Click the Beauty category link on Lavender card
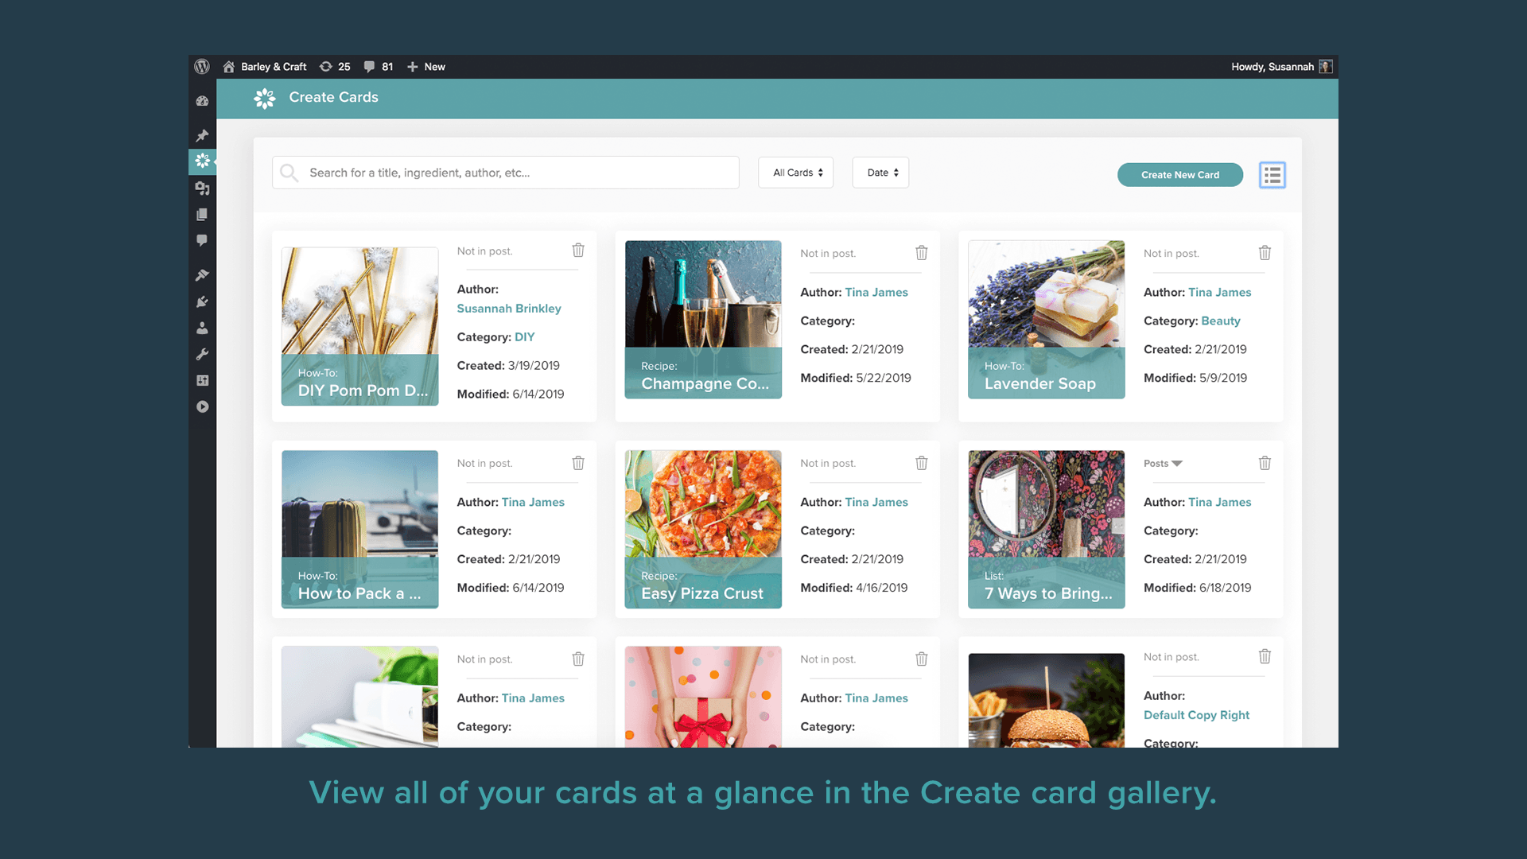1527x859 pixels. click(x=1221, y=321)
